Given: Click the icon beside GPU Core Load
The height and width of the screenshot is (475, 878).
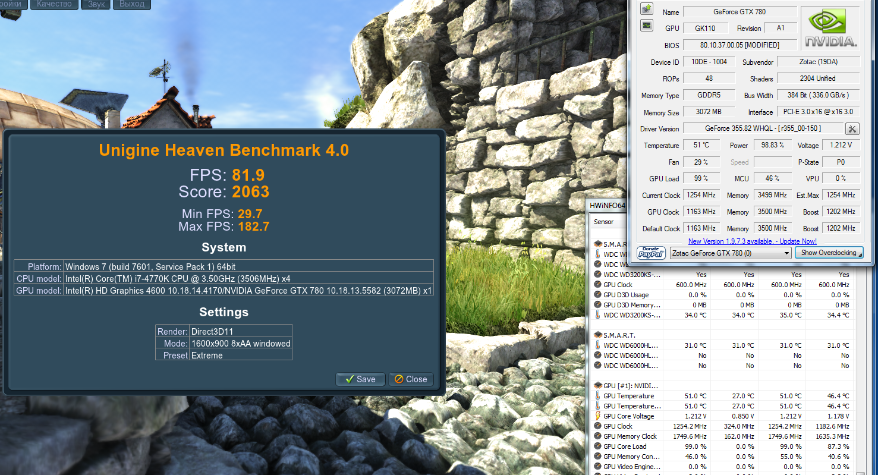Looking at the screenshot, I should tap(597, 446).
